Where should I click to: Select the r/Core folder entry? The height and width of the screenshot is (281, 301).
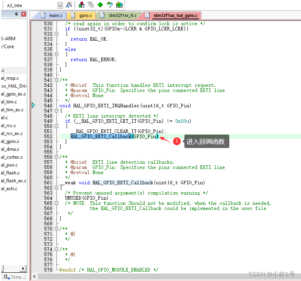click(7, 47)
